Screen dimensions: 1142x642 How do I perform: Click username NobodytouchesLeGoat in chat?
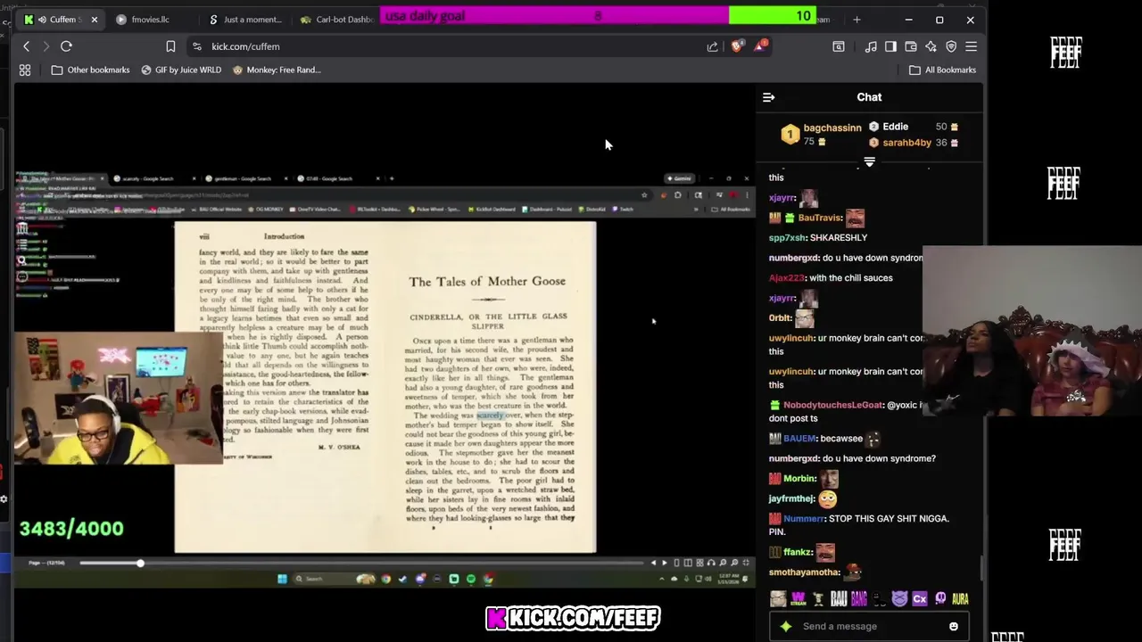pos(832,405)
